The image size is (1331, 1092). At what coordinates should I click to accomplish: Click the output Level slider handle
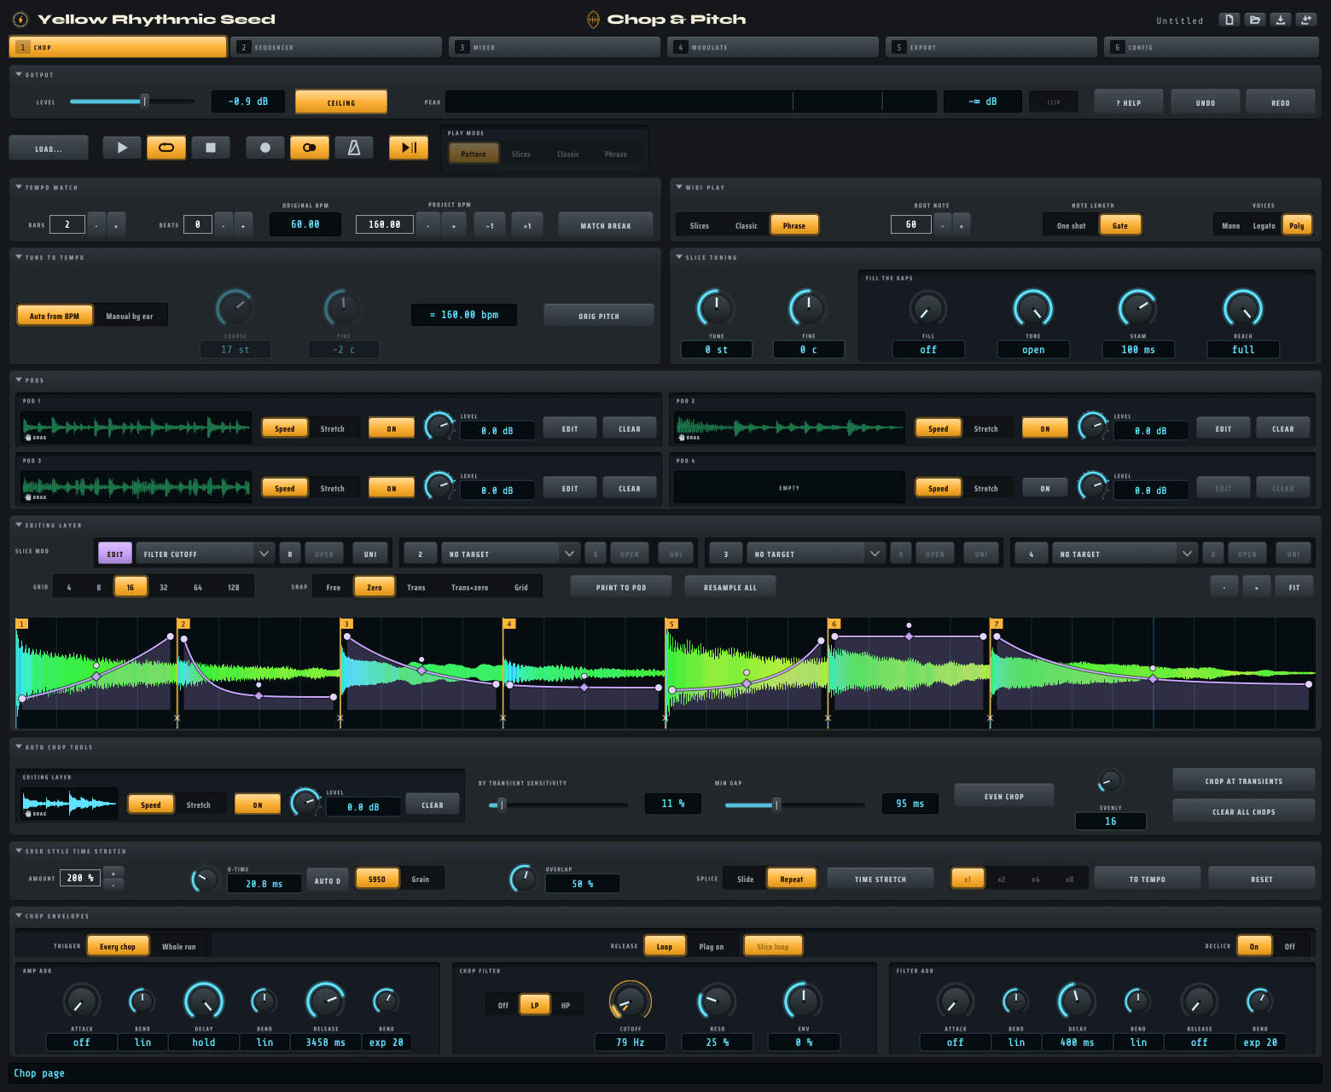click(145, 102)
